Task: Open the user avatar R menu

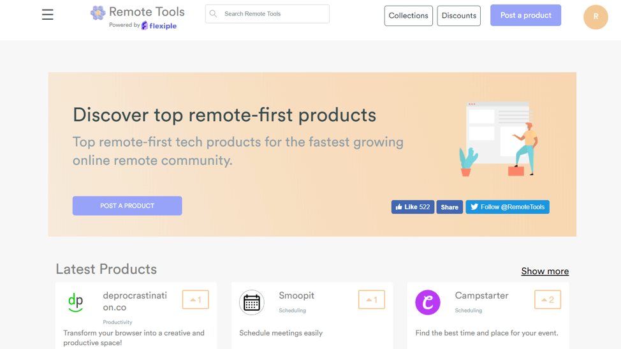Action: tap(595, 17)
